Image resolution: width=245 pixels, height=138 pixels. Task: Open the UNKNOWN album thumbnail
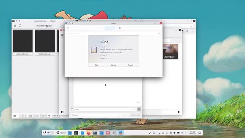(x=170, y=51)
